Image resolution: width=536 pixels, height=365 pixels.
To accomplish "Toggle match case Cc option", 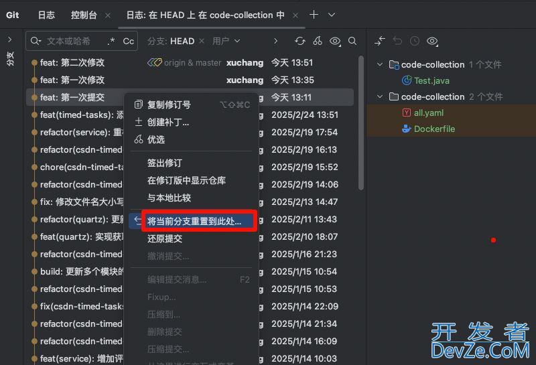I will [x=128, y=42].
